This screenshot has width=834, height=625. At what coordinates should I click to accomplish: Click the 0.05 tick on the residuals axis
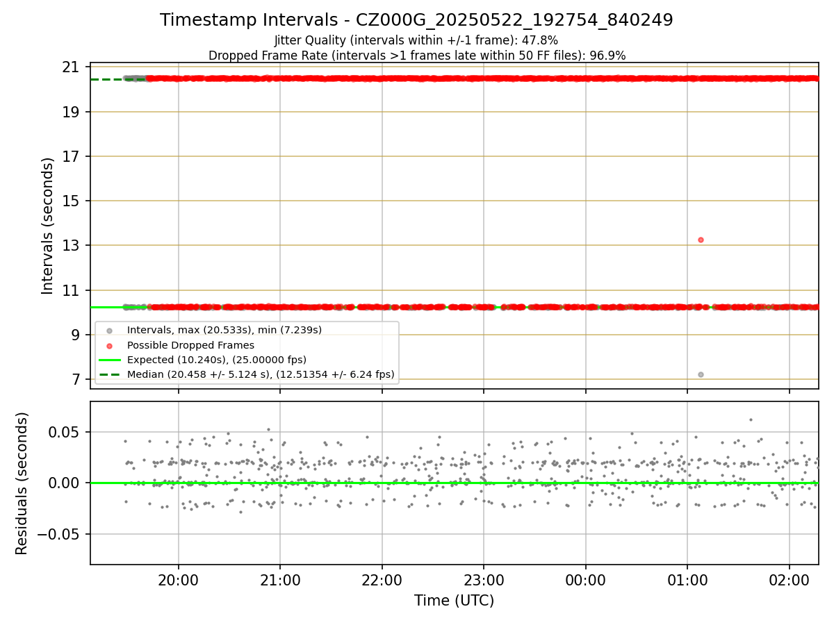pos(64,432)
